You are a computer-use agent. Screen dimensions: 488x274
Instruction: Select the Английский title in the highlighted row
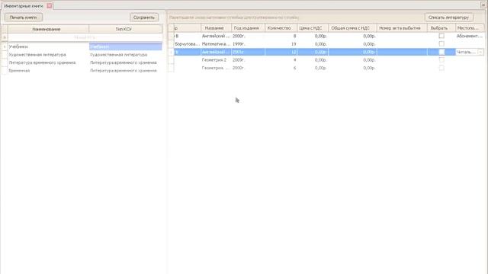click(216, 52)
